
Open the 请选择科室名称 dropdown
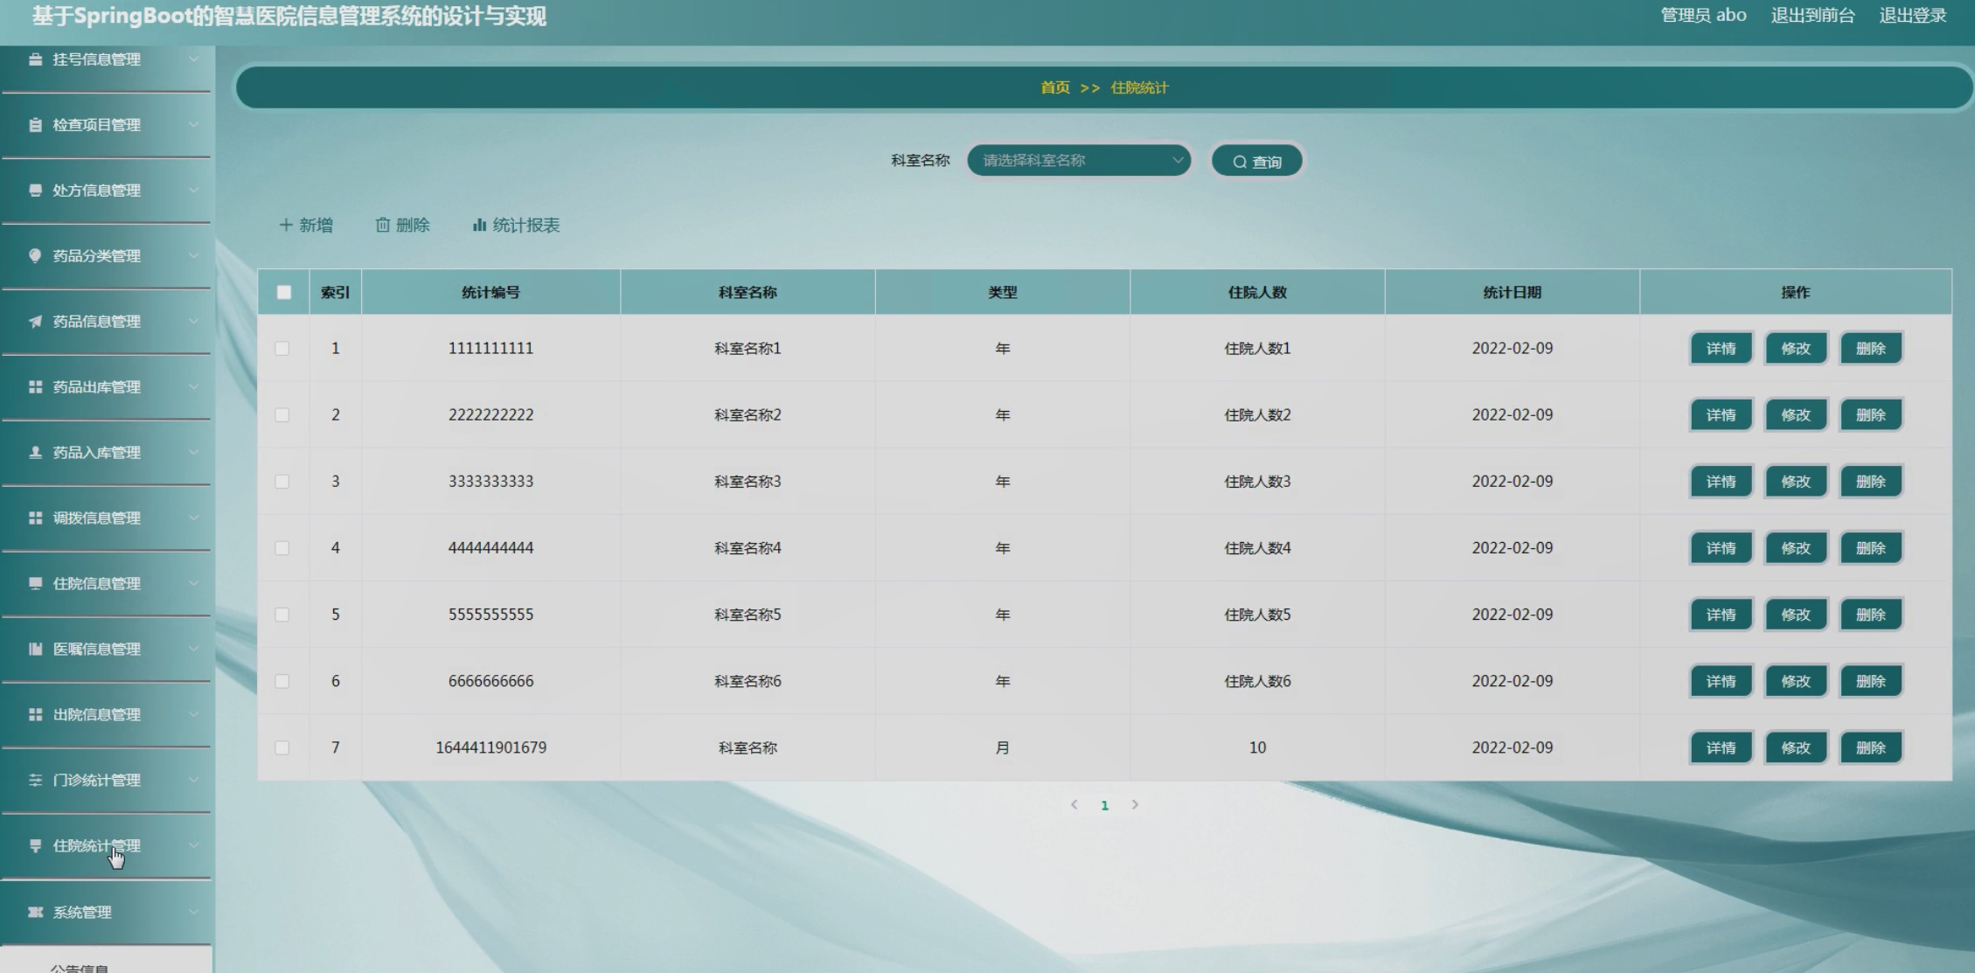[1079, 160]
